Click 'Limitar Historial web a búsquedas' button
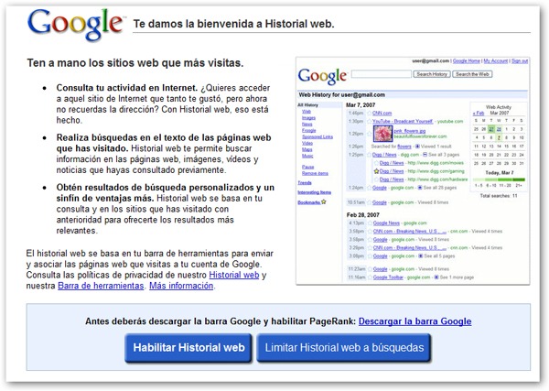The width and height of the screenshot is (549, 391). tap(344, 348)
